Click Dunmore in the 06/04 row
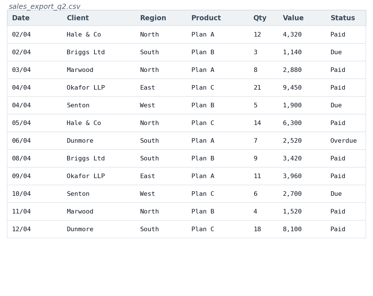This screenshot has width=373, height=296. 80,141
